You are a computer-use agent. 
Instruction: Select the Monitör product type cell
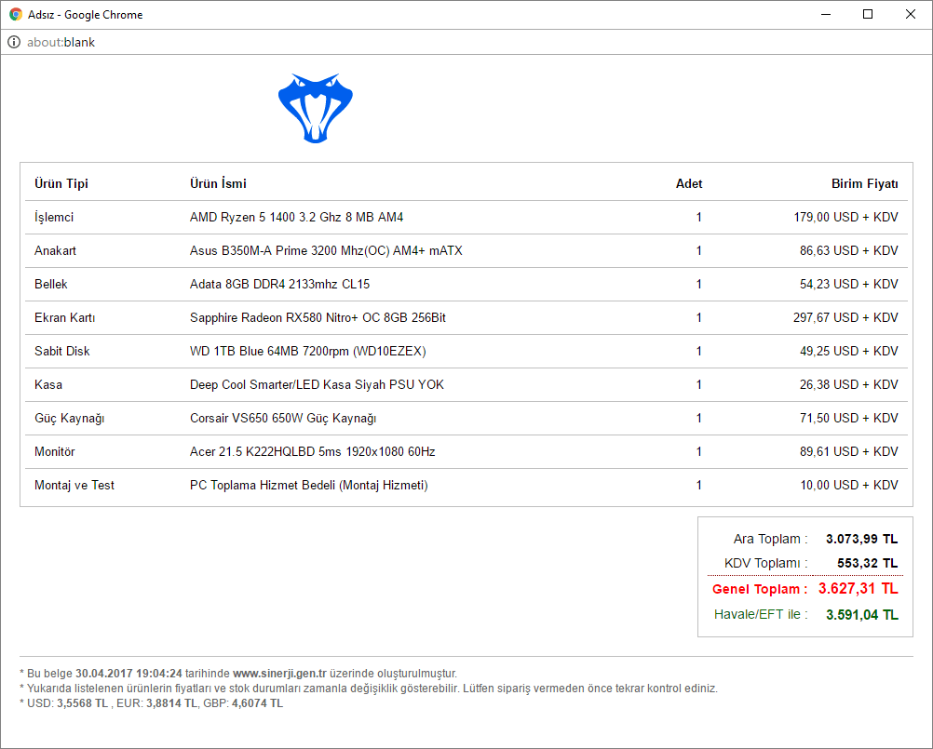[x=55, y=452]
